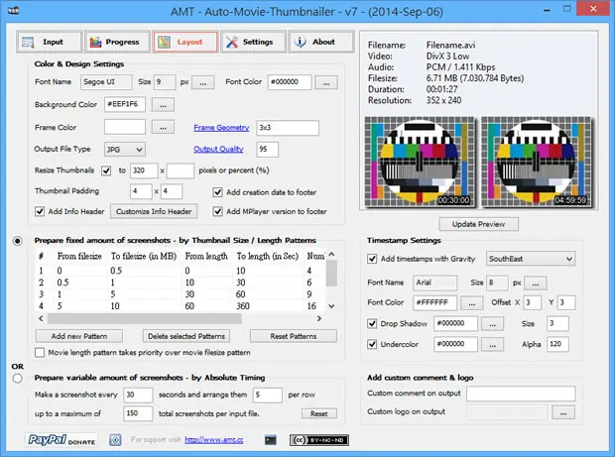Image resolution: width=615 pixels, height=457 pixels.
Task: Click the PayPal Donate icon
Action: [61, 440]
